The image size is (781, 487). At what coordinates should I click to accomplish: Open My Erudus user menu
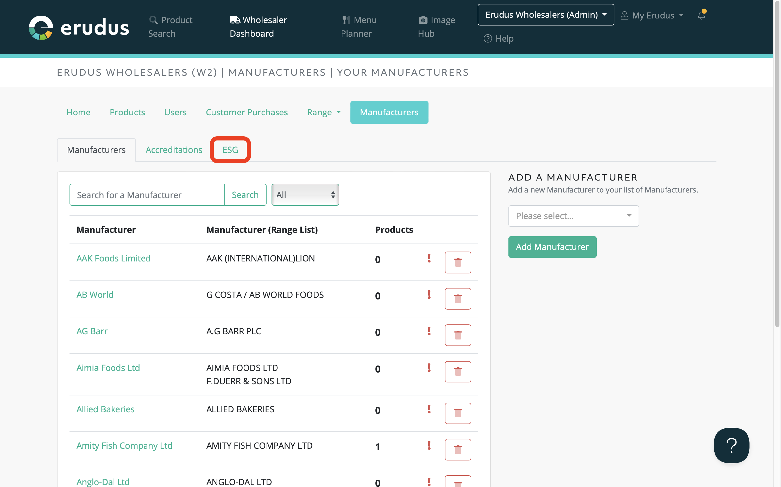tap(652, 15)
